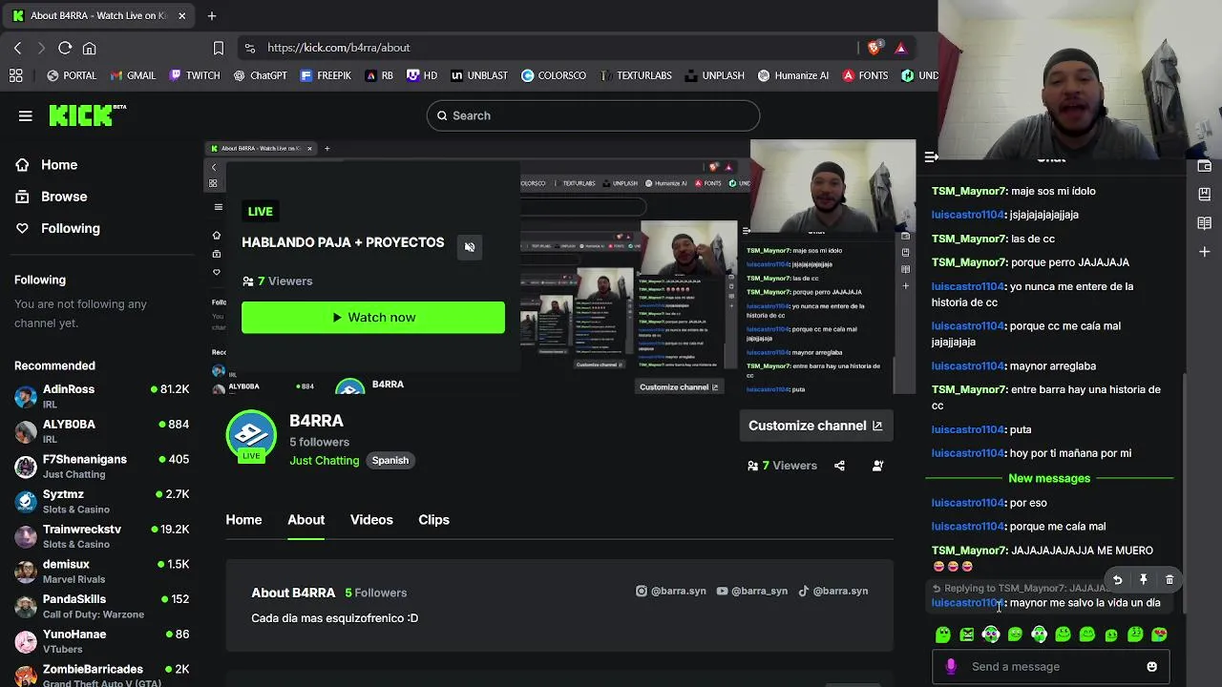Open the TikTok @barra.syn link
Screen dimensions: 1222x687
click(x=833, y=591)
